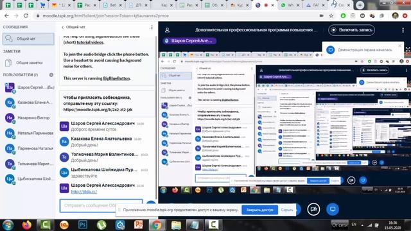This screenshot has width=411, height=231.
Task: Click the browser address bar URL
Action: click(105, 15)
